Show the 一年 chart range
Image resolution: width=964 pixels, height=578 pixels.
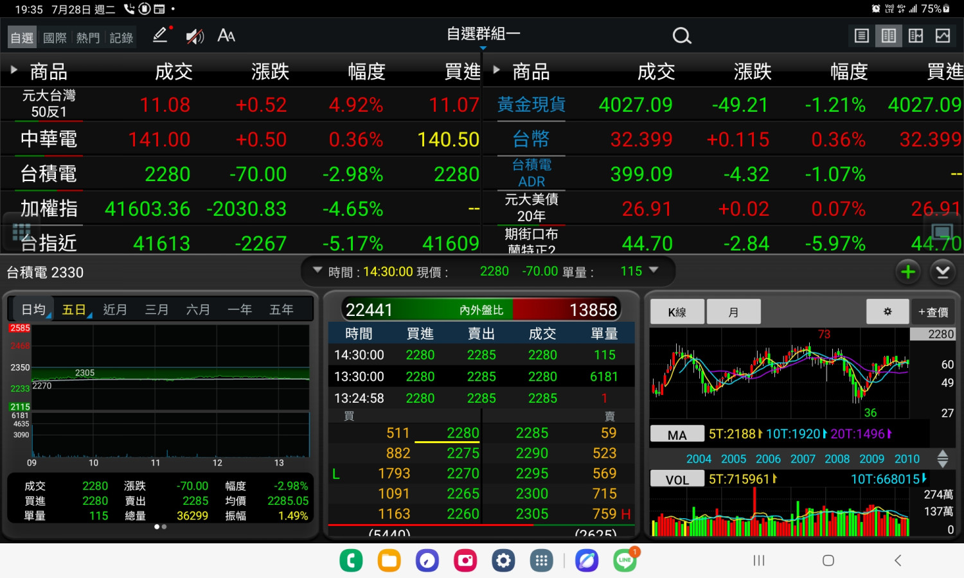[240, 310]
